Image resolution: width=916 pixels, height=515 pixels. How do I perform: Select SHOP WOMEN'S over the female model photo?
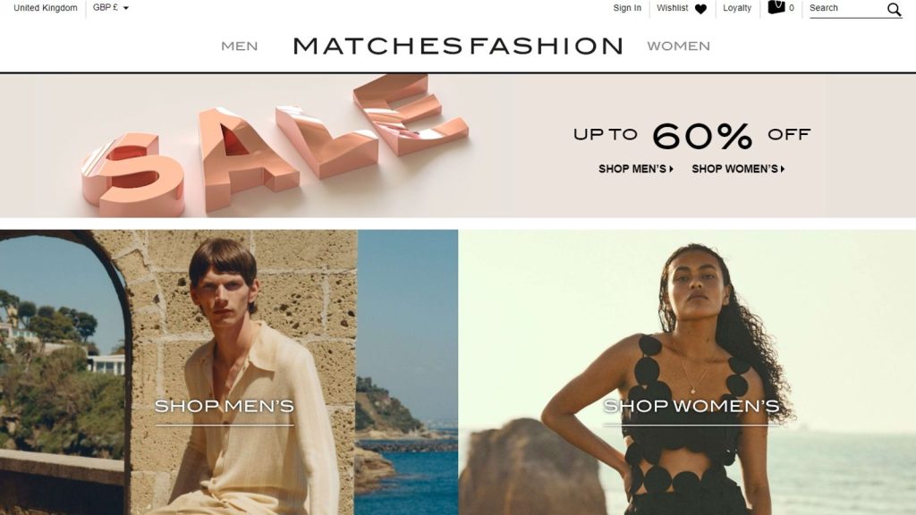coord(691,406)
